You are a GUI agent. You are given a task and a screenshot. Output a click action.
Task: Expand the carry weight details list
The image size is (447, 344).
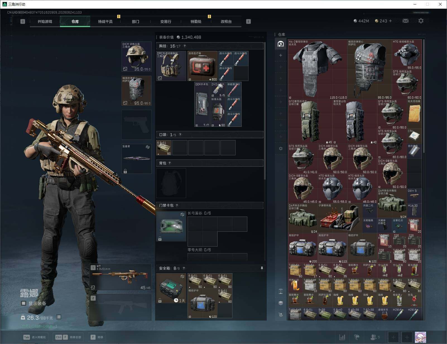click(x=59, y=317)
